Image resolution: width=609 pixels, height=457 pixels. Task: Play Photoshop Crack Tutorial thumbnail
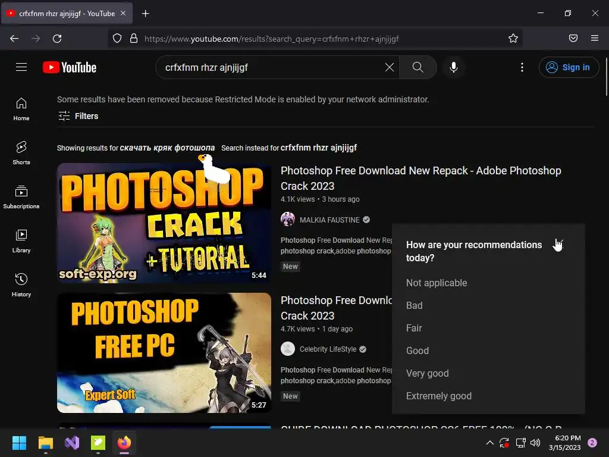tap(164, 223)
